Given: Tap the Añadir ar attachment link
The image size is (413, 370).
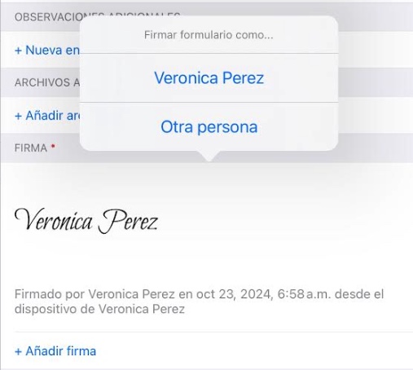Looking at the screenshot, I should (47, 116).
